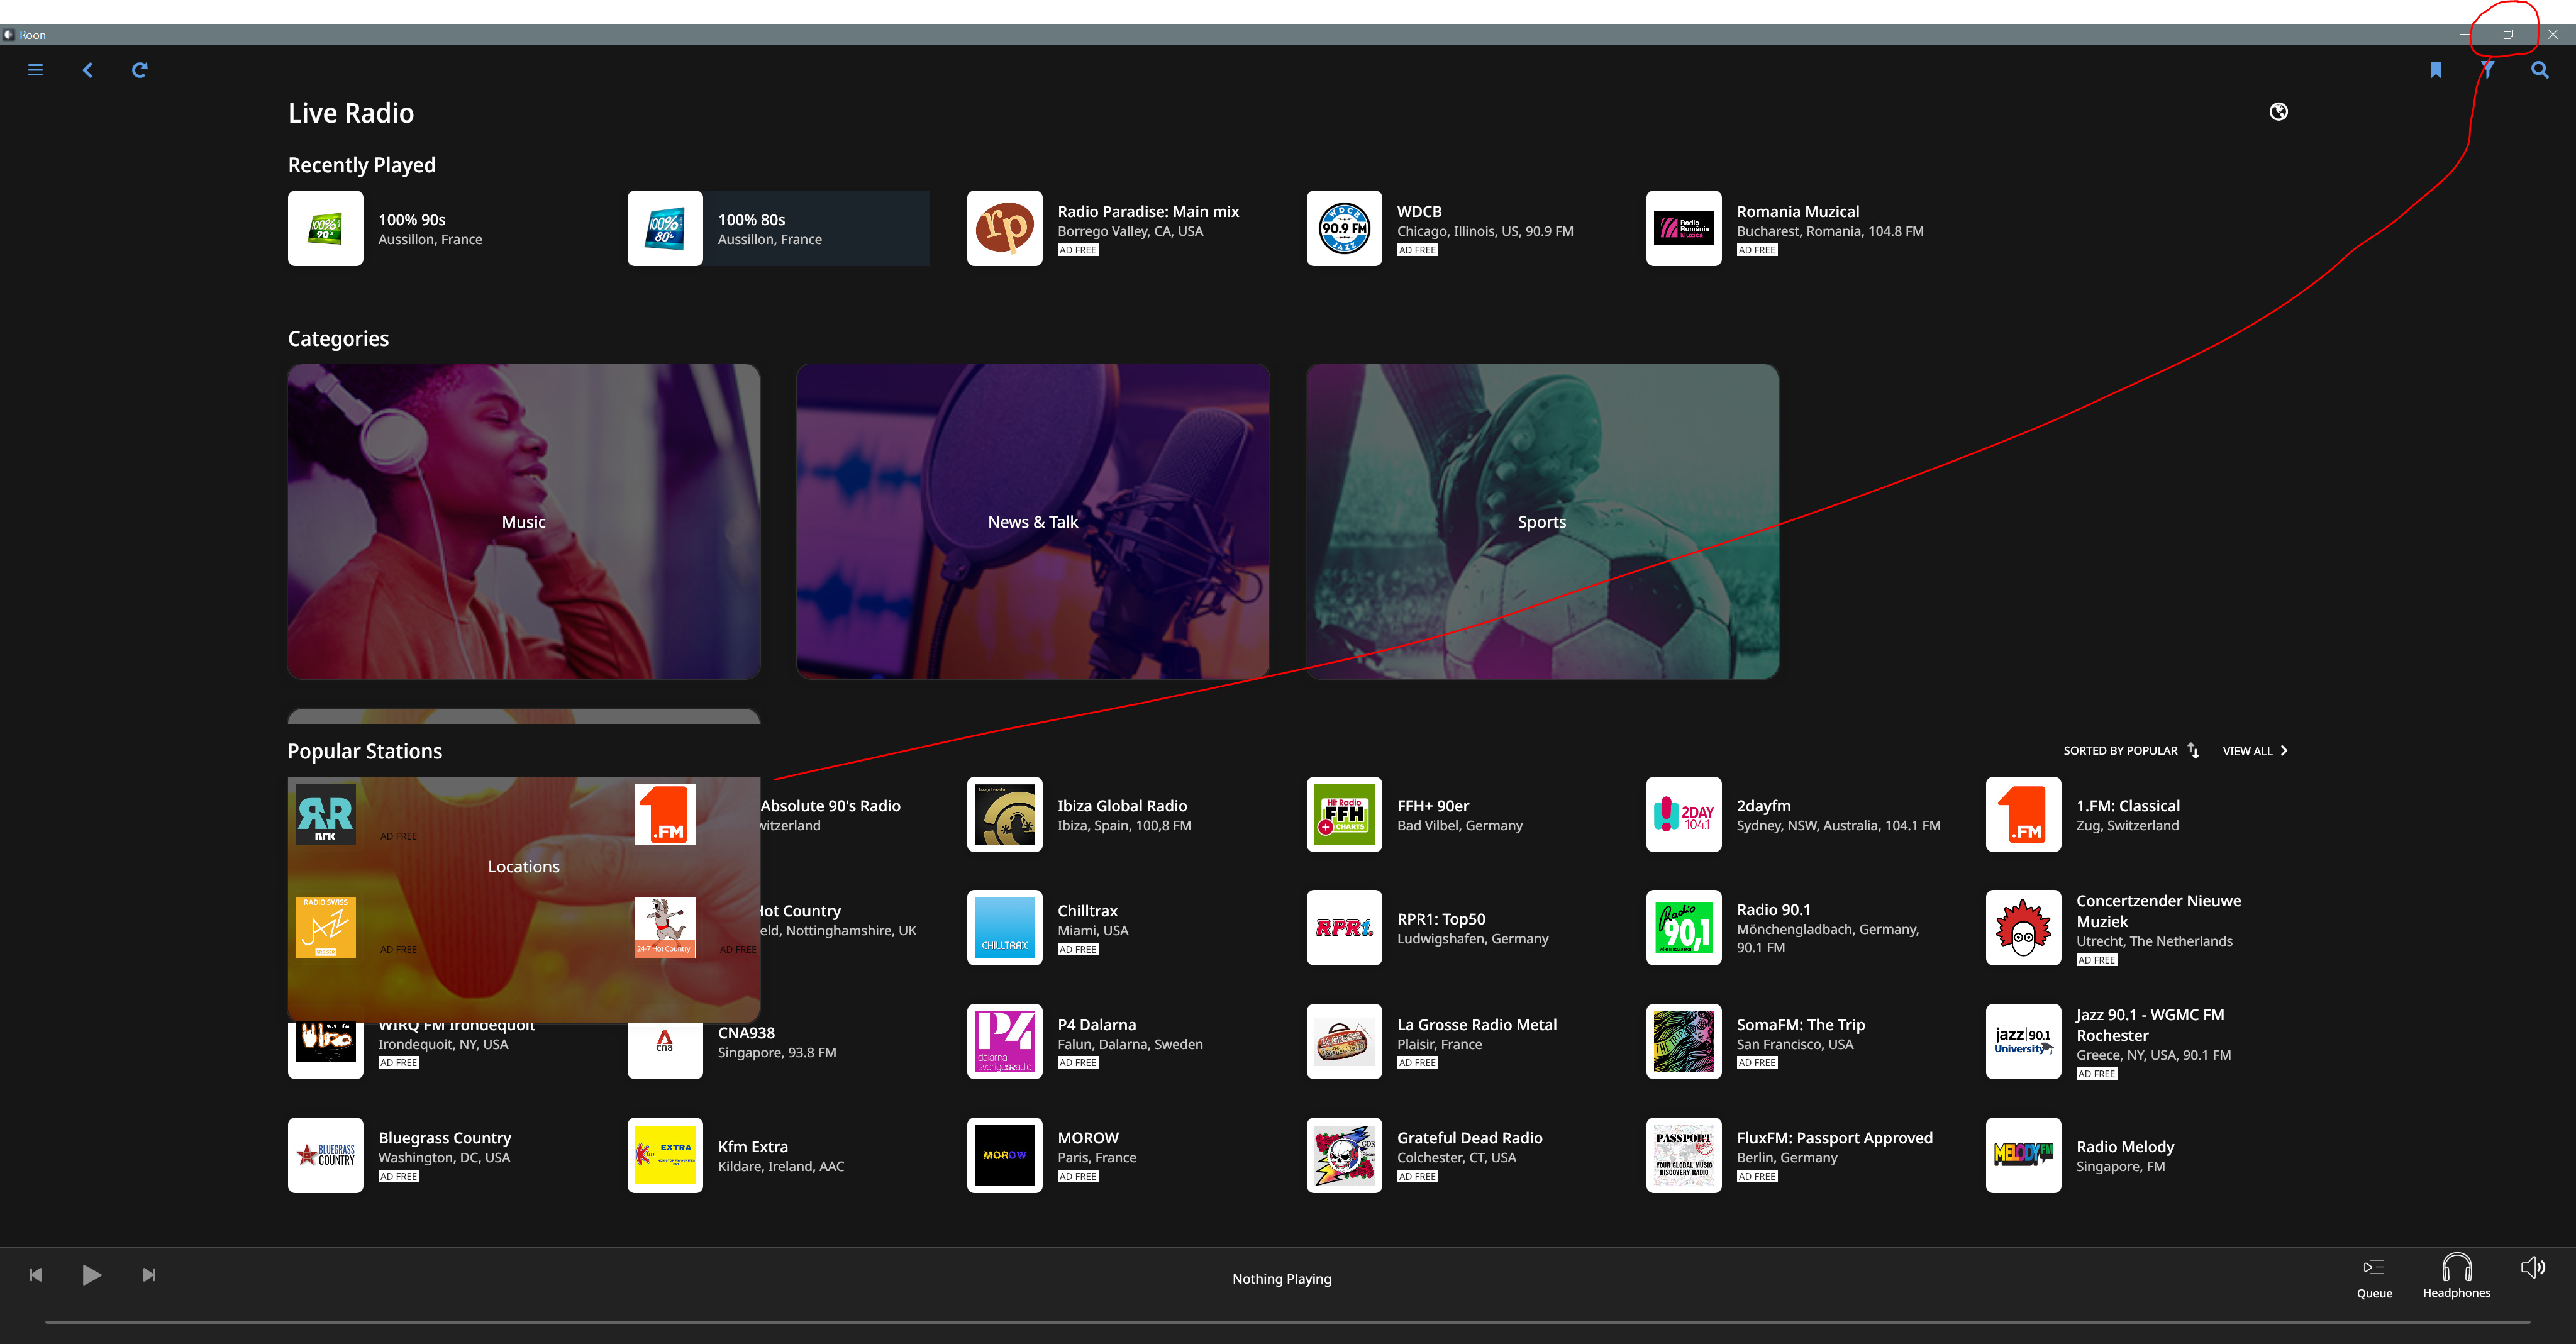This screenshot has height=1344, width=2576.
Task: Click the Absolute 90's Radio title
Action: click(830, 806)
